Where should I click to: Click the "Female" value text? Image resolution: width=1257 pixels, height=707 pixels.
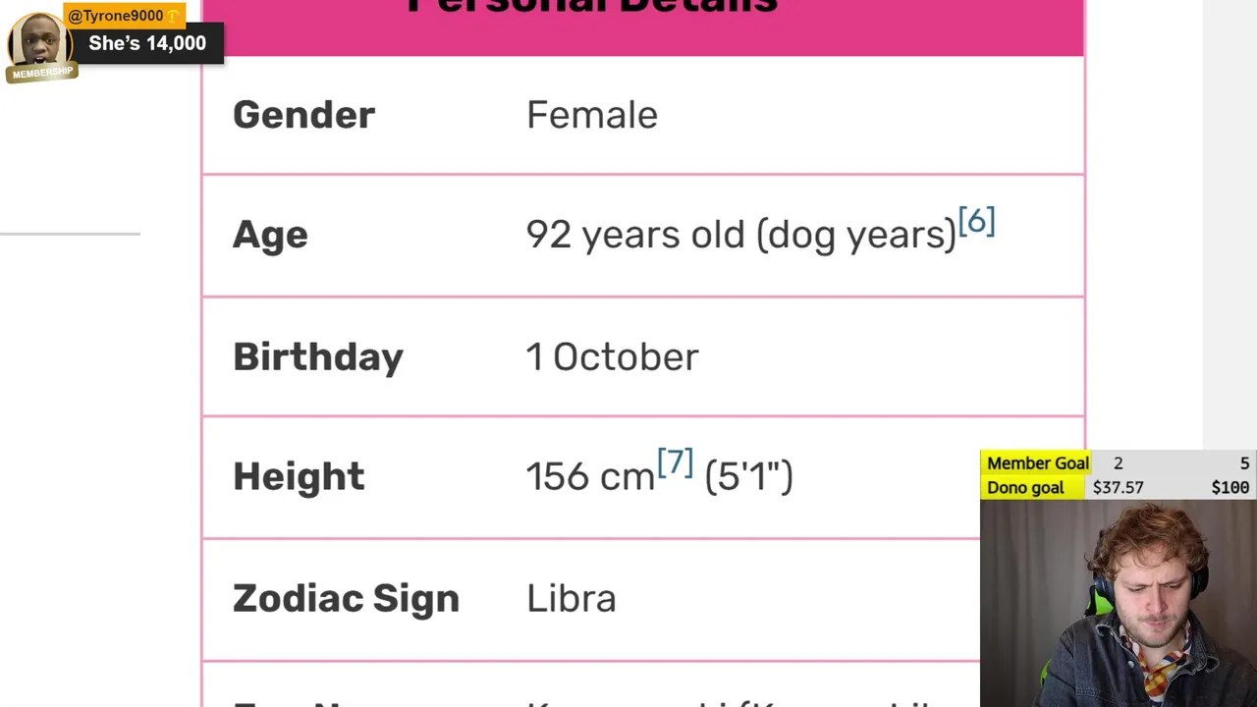pos(591,115)
